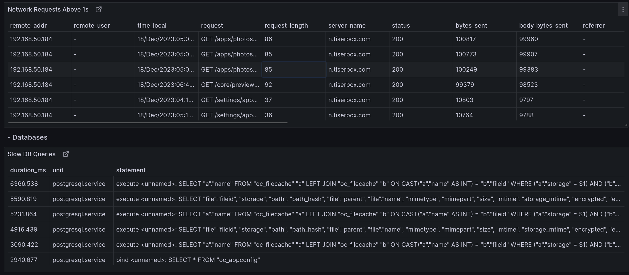Select the highlighted request_length cell showing 85
The height and width of the screenshot is (275, 629).
pos(294,69)
